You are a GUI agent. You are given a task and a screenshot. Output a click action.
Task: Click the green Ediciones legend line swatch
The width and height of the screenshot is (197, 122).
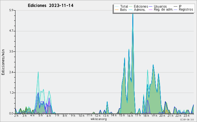click(x=131, y=7)
